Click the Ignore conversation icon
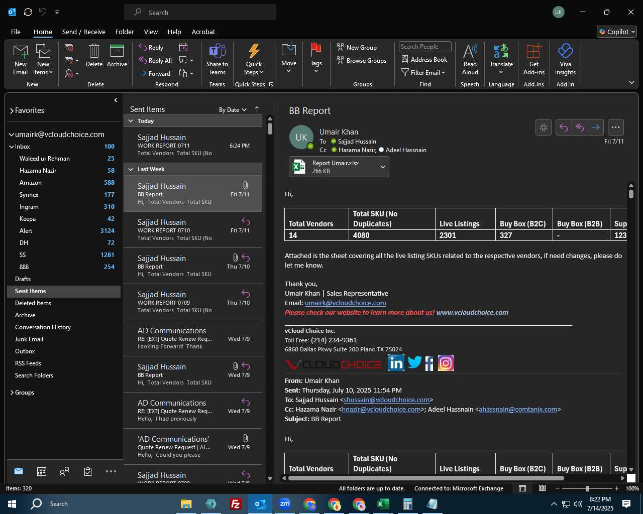The width and height of the screenshot is (643, 514). [69, 48]
